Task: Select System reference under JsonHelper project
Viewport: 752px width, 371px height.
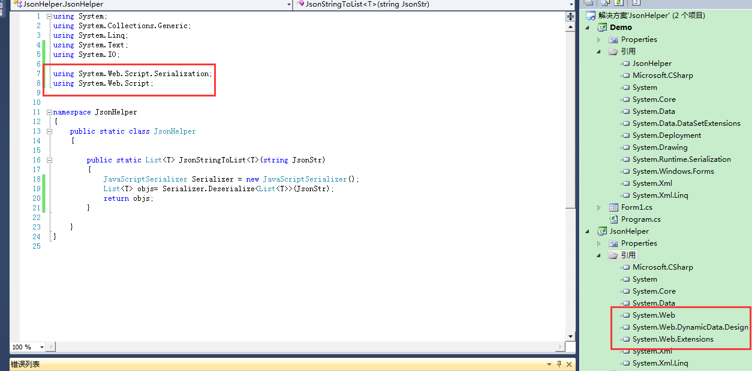Action: tap(645, 279)
